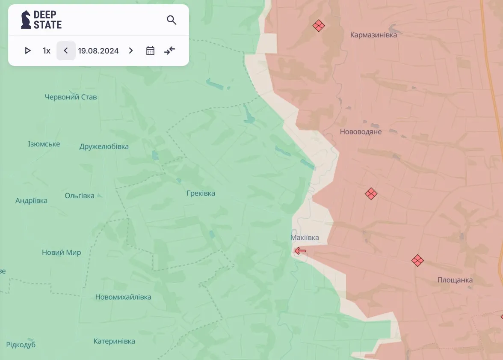Click the Макіївка settlement label
Screen dimensions: 503x360
point(305,238)
